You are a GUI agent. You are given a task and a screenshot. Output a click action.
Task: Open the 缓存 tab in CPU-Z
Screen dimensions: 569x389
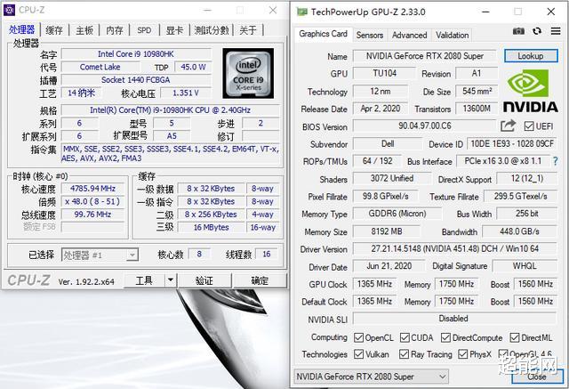point(54,30)
